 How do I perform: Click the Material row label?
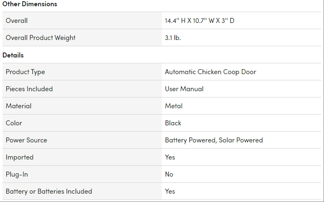pos(18,106)
